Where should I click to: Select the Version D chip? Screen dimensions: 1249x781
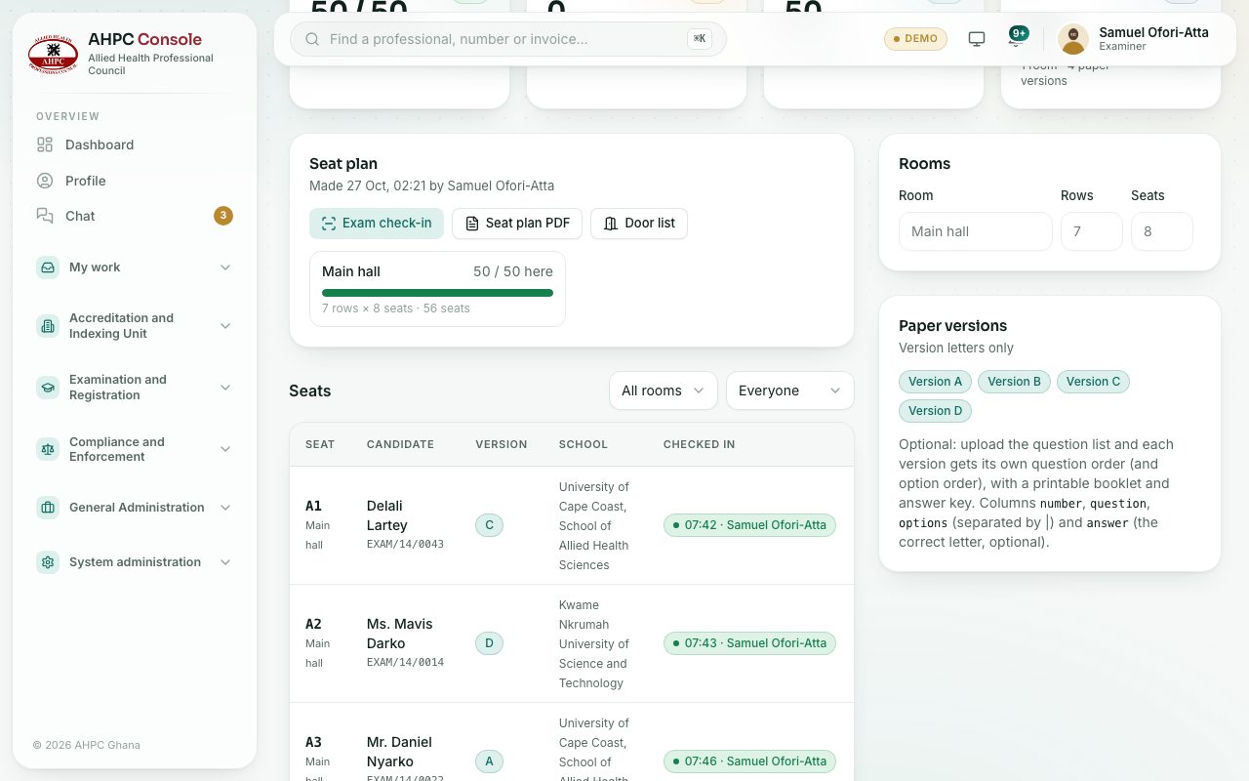[935, 411]
